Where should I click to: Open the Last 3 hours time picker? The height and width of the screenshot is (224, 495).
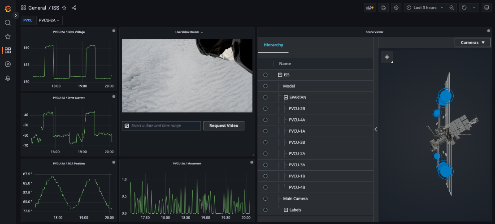pyautogui.click(x=425, y=8)
